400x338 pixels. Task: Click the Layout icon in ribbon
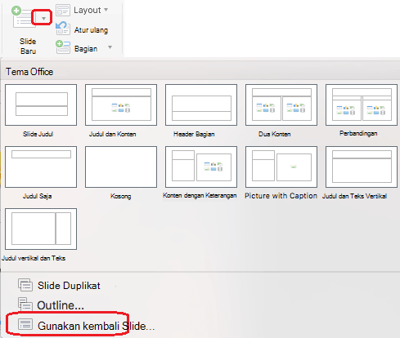point(63,10)
